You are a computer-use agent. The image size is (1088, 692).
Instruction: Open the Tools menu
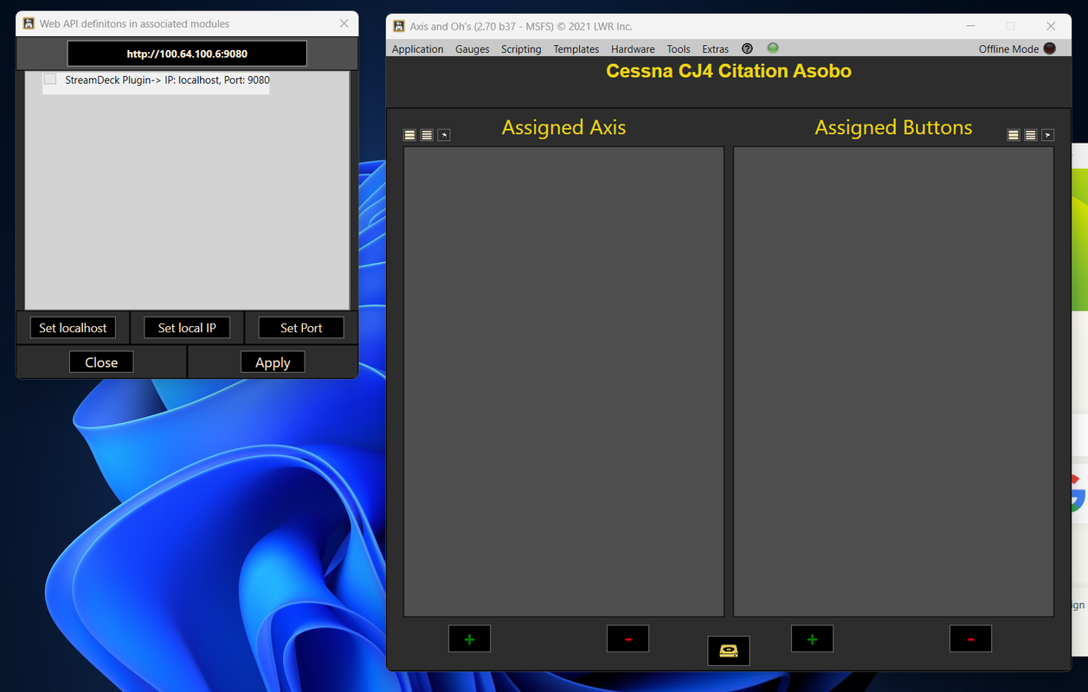click(679, 49)
